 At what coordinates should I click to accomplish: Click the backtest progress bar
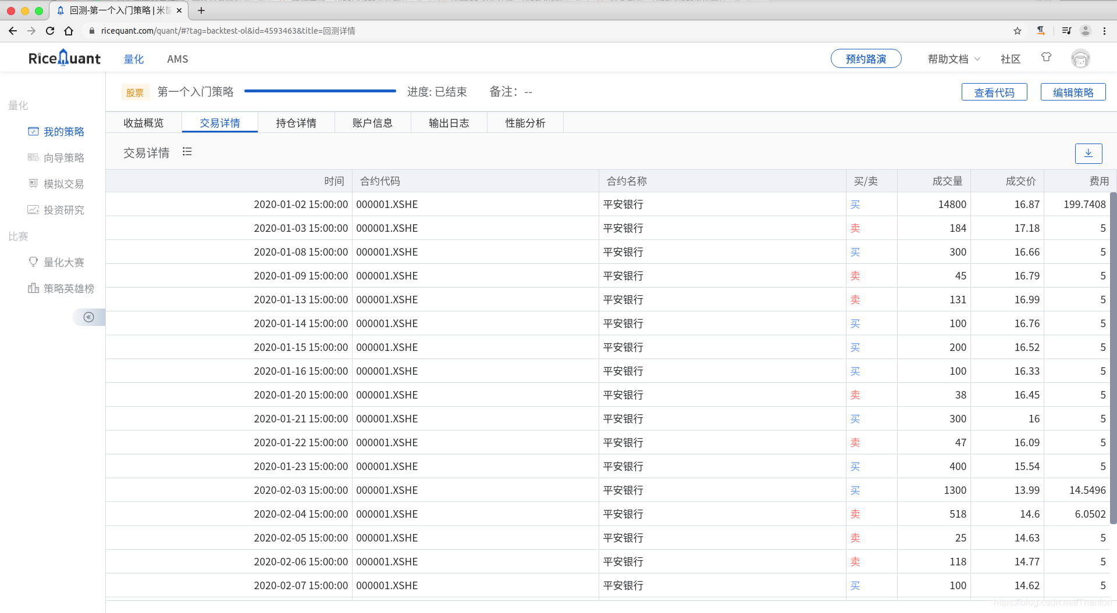click(320, 91)
